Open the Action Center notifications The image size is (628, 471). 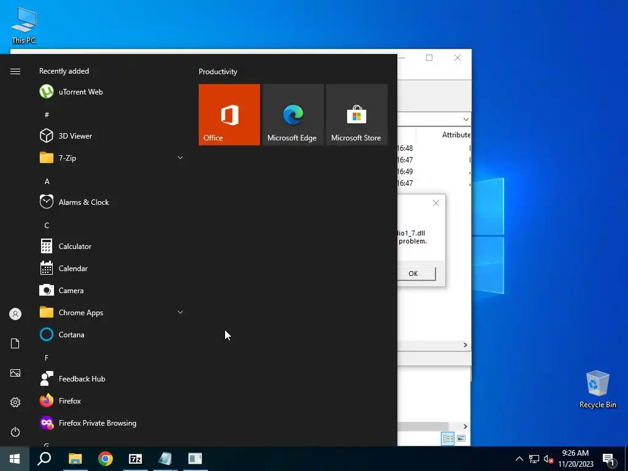pyautogui.click(x=609, y=459)
